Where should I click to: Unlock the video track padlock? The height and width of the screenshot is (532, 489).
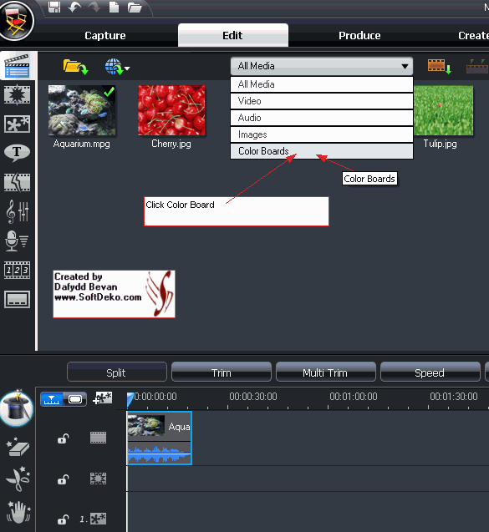tap(64, 438)
